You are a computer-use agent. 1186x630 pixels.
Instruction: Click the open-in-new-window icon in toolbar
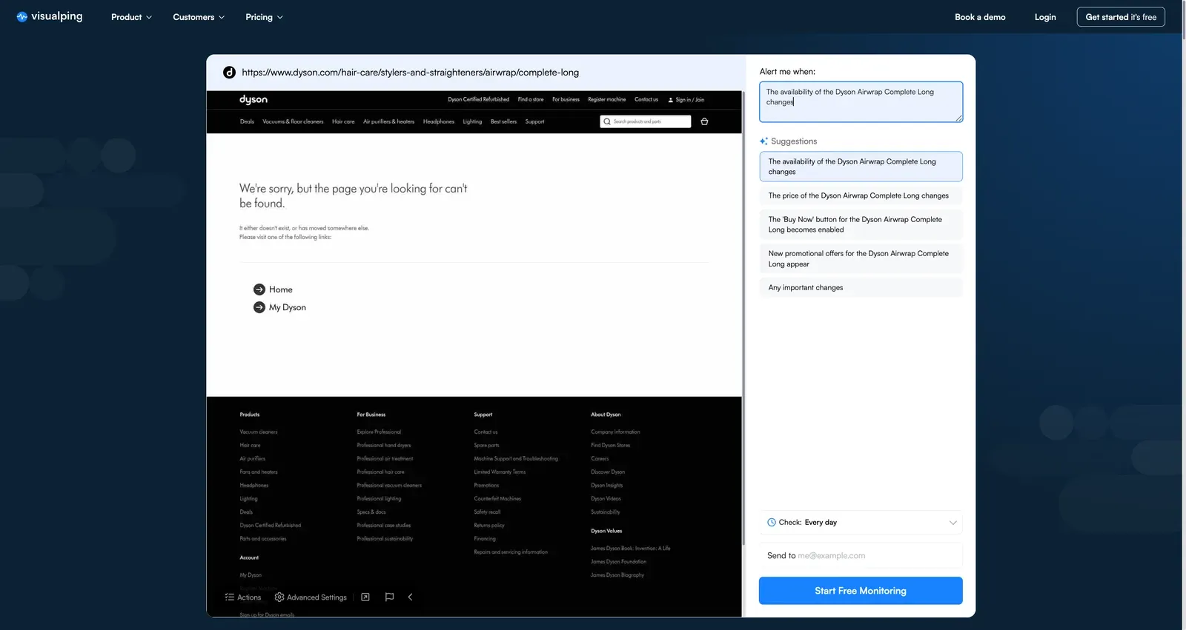[365, 597]
